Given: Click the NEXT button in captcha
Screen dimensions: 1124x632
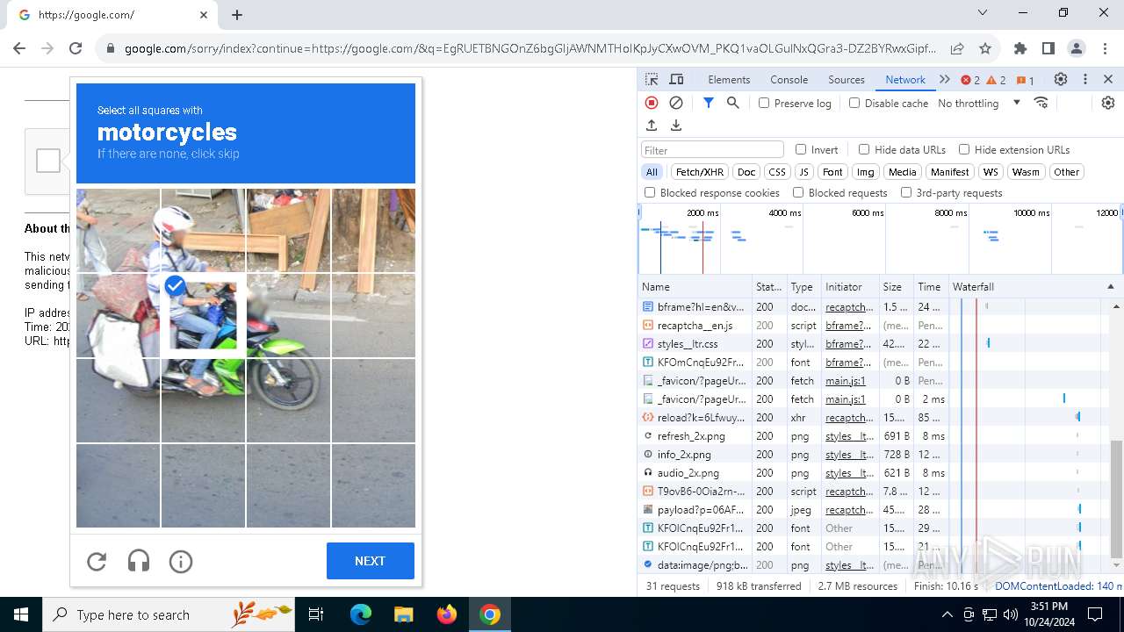Looking at the screenshot, I should pos(370,561).
